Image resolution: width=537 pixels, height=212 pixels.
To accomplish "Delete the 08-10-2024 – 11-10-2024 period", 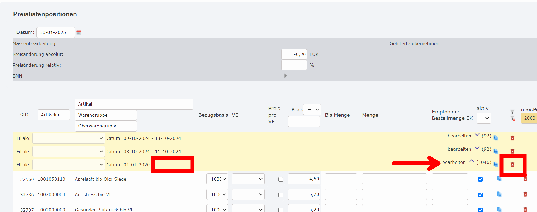I will click(512, 151).
